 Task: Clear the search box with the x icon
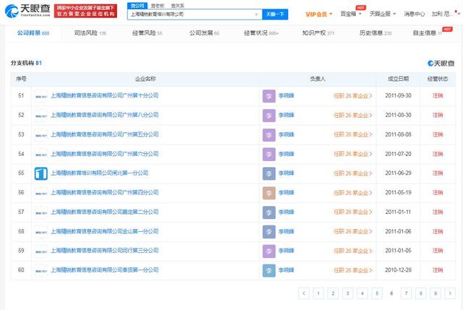[x=256, y=14]
